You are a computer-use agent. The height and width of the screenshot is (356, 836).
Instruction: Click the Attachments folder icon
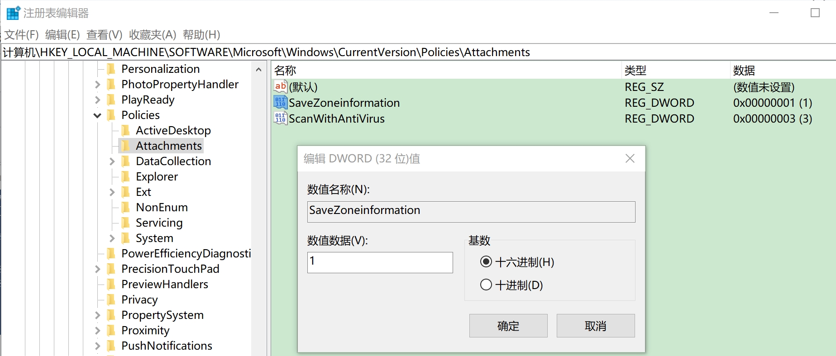[x=125, y=146]
